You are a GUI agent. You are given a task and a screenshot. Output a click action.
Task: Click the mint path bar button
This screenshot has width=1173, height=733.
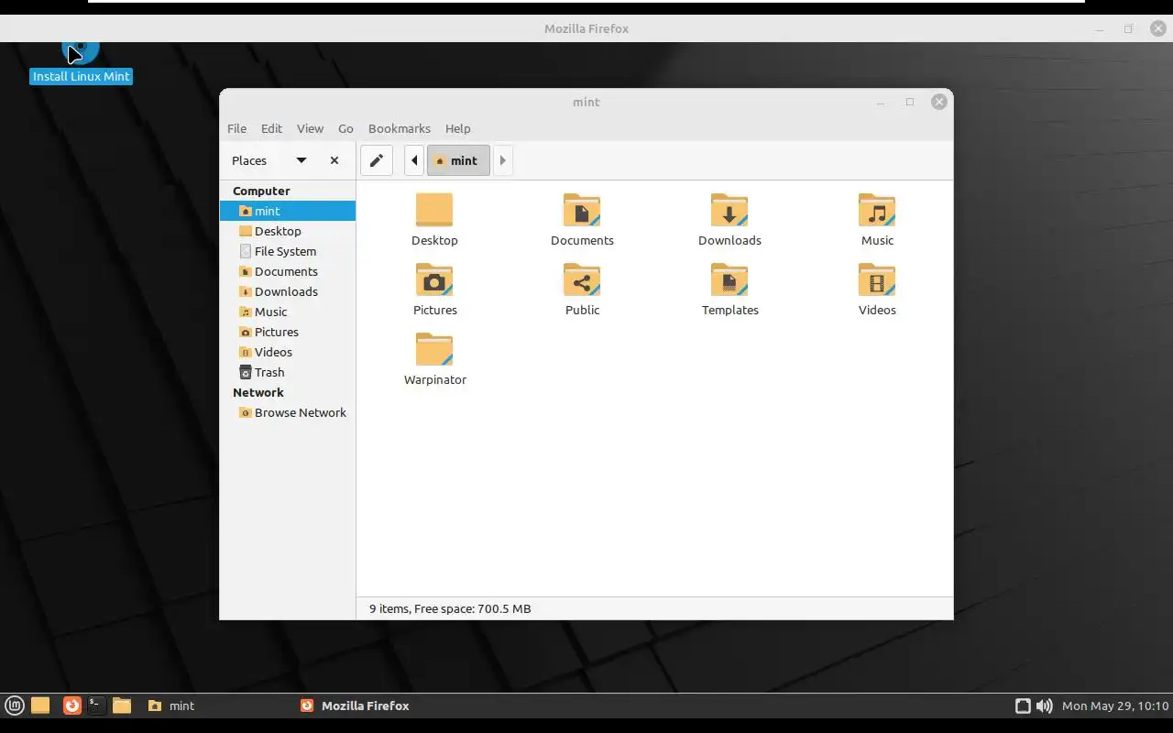coord(458,160)
